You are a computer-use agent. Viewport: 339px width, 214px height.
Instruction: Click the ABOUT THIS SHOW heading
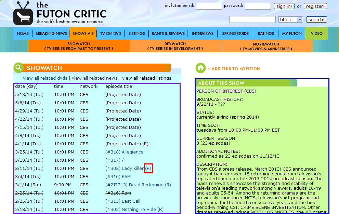(221, 83)
